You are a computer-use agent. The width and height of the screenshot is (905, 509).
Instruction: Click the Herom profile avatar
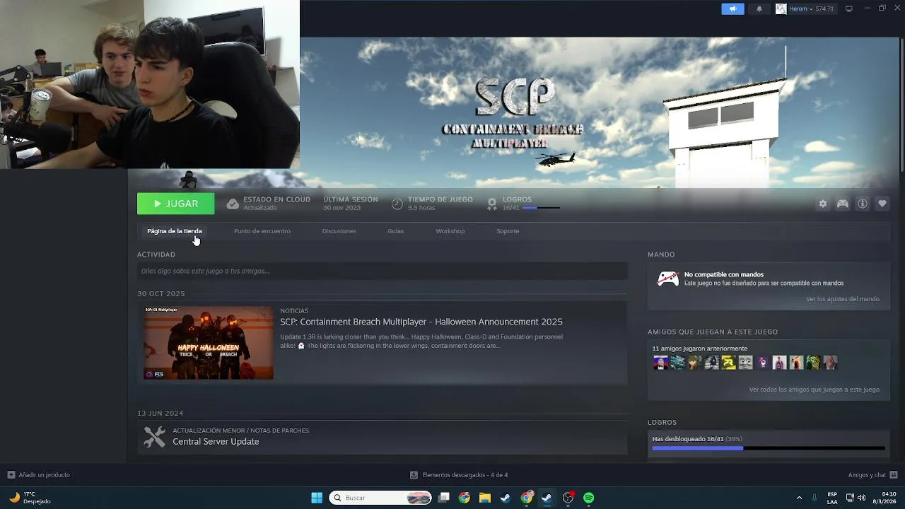781,8
